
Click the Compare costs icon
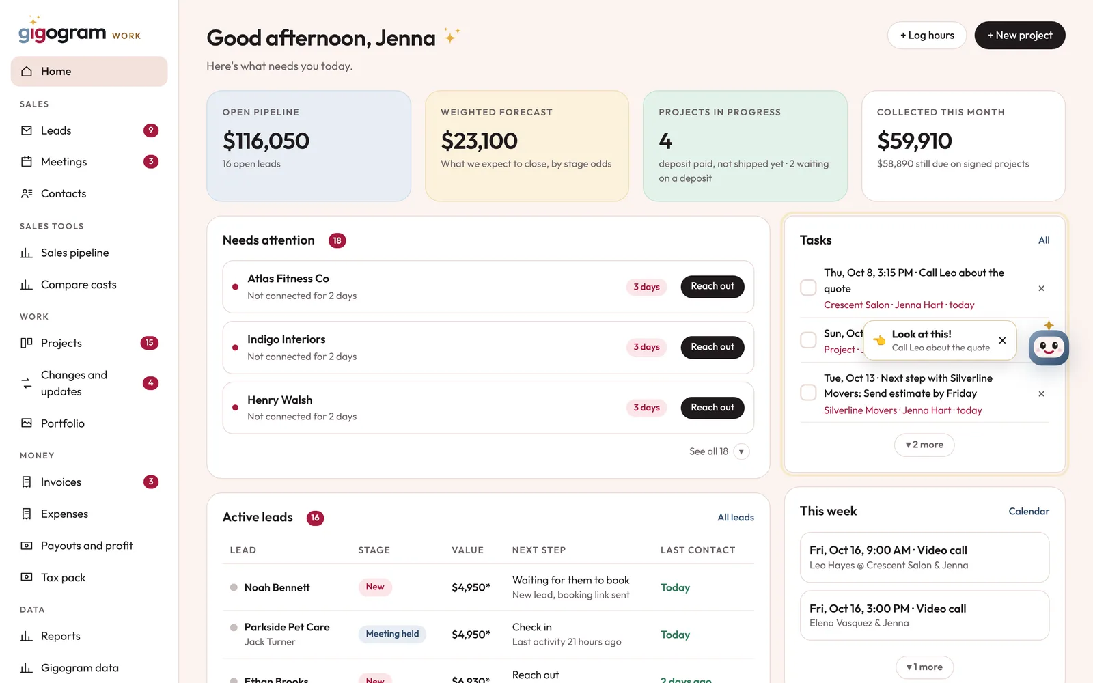tap(27, 285)
